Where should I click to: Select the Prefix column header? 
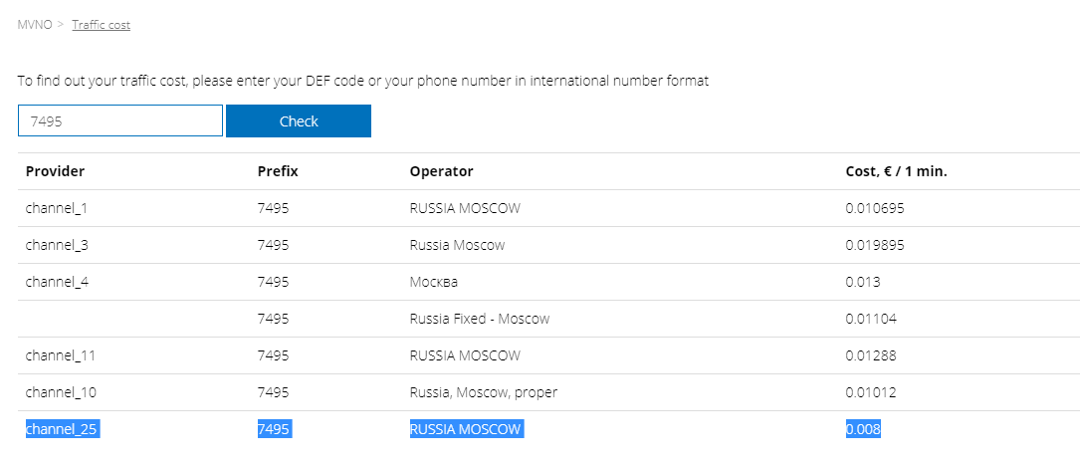(x=278, y=171)
